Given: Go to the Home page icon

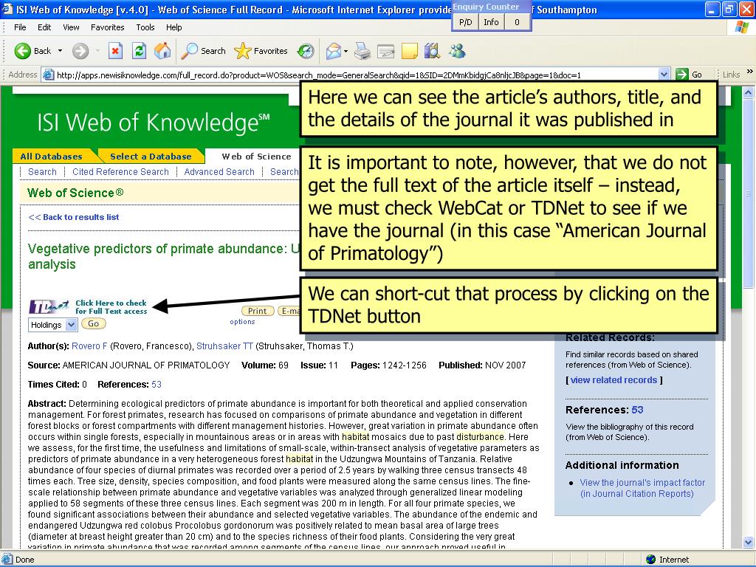Looking at the screenshot, I should tap(162, 51).
